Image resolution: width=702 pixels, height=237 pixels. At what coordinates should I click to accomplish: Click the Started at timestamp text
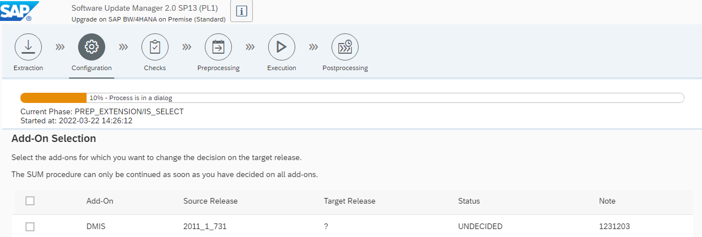tap(76, 120)
